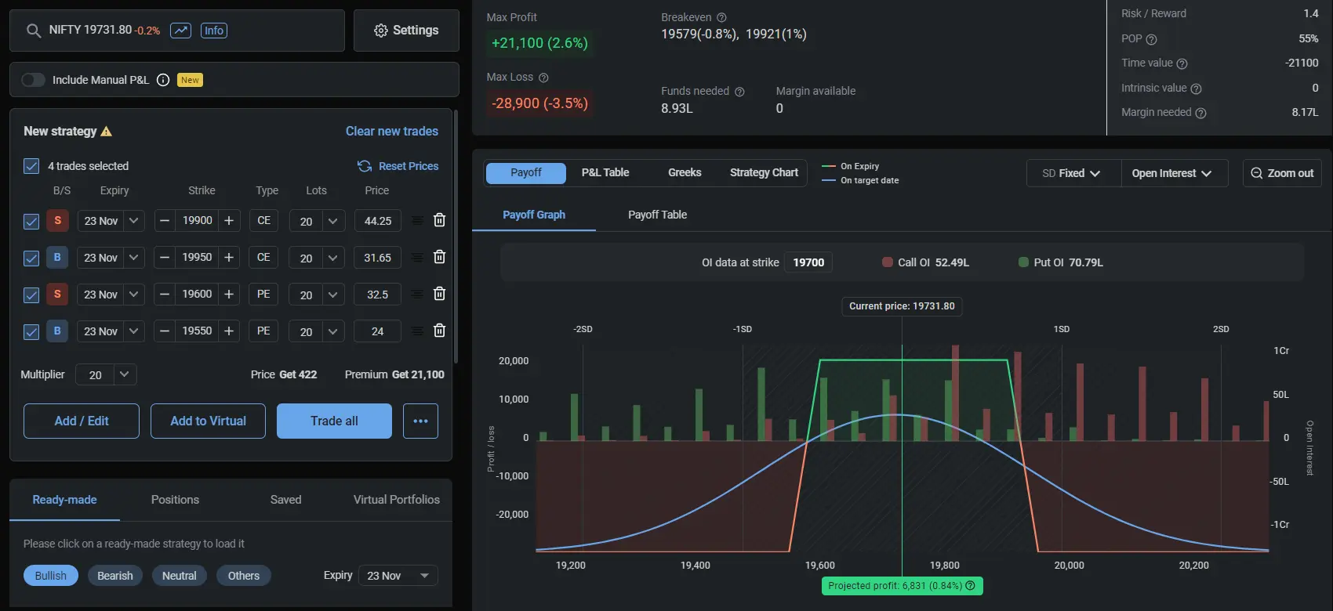The height and width of the screenshot is (611, 1333).
Task: Click the warning icon next to New strategy
Action: (x=107, y=132)
